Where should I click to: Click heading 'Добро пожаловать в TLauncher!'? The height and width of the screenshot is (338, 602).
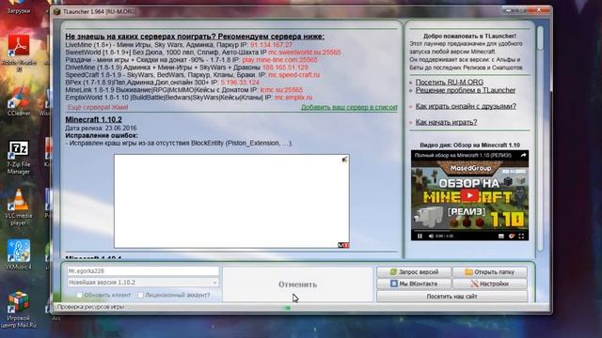point(469,36)
